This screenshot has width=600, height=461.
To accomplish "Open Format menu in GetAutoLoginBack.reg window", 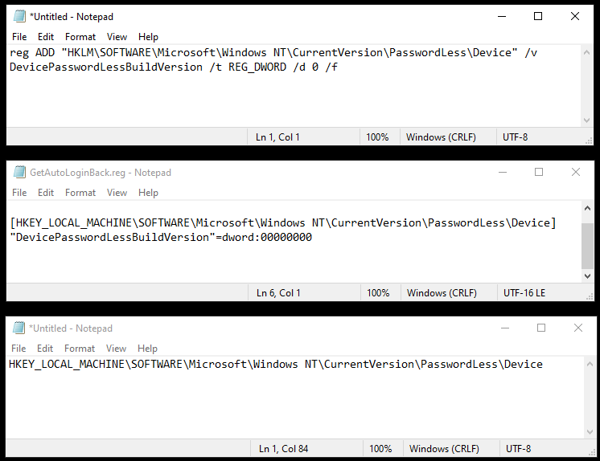I will click(80, 192).
